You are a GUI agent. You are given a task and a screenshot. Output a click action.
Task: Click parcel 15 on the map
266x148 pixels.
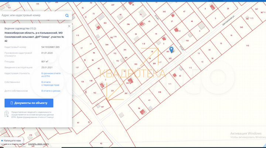click(x=221, y=44)
